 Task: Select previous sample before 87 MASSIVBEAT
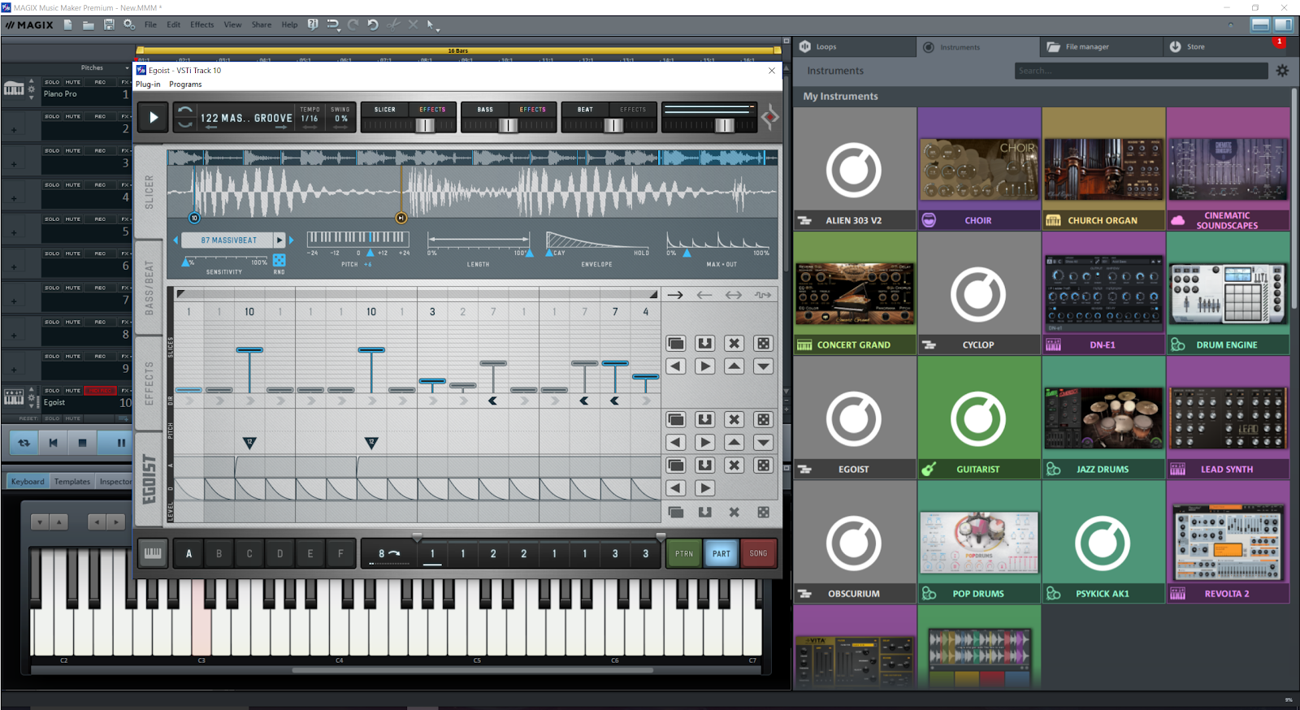[x=175, y=240]
